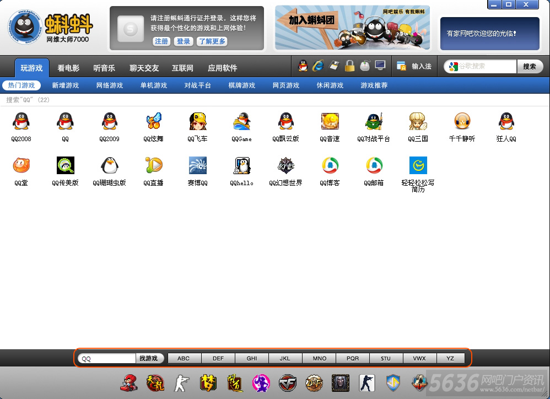Open the 加入蝌蚪团 banner

point(352,28)
